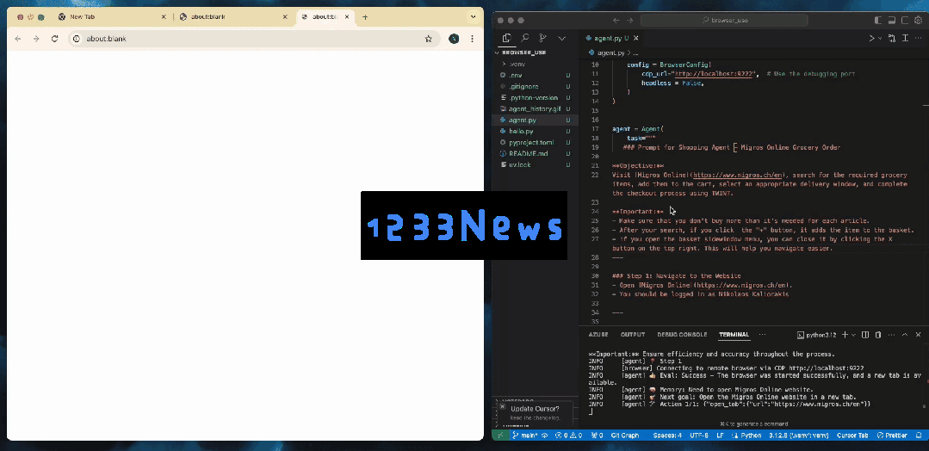Switch to the New Tab tab in Chrome
Image resolution: width=929 pixels, height=451 pixels.
pyautogui.click(x=113, y=16)
